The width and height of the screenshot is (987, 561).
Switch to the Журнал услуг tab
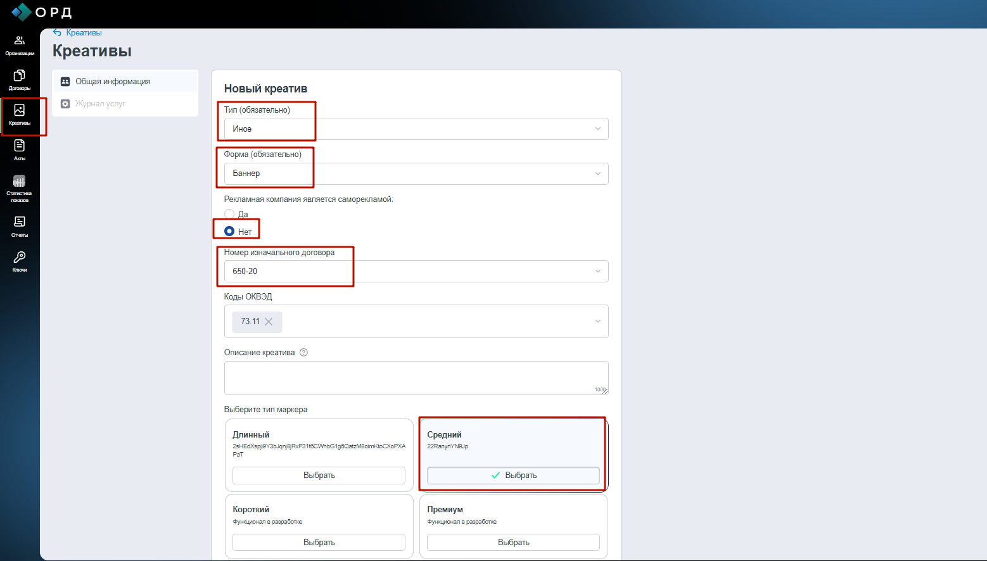coord(125,104)
